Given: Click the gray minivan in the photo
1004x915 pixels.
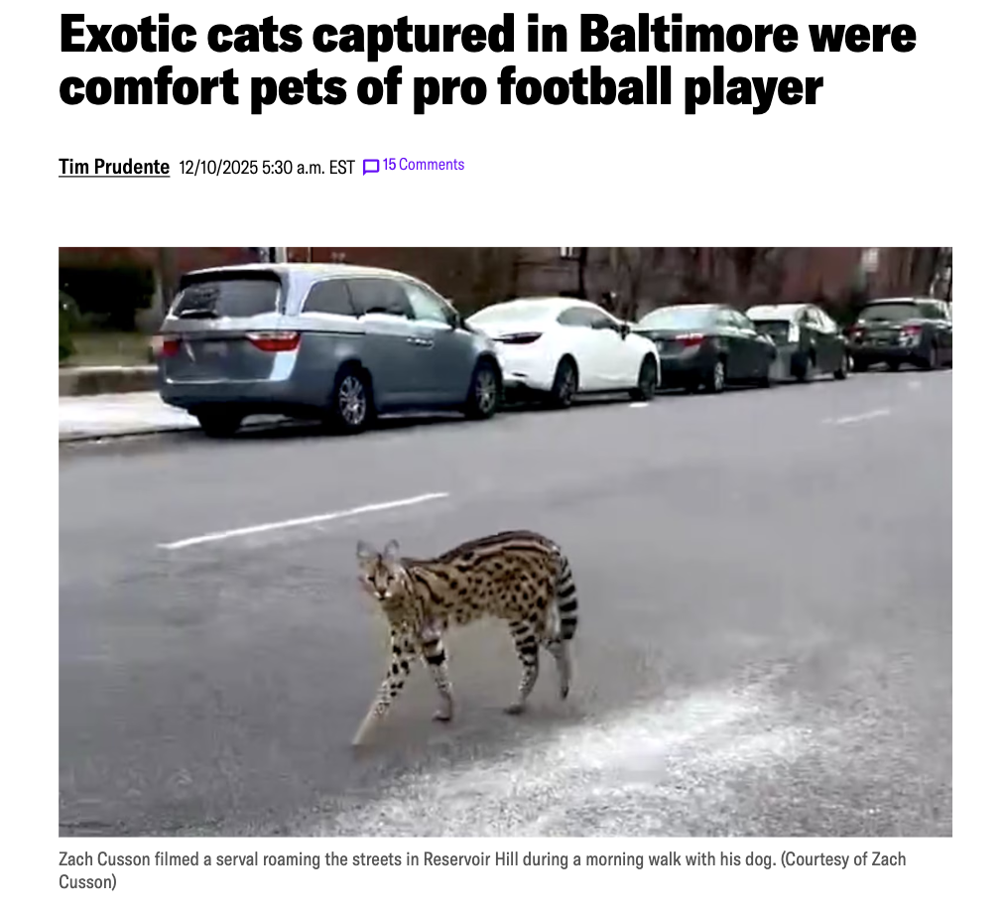Looking at the screenshot, I should [x=329, y=349].
